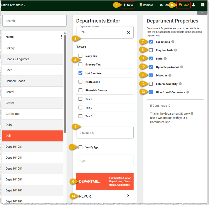Select the Coffee department row
The width and height of the screenshot is (210, 207).
[33, 103]
